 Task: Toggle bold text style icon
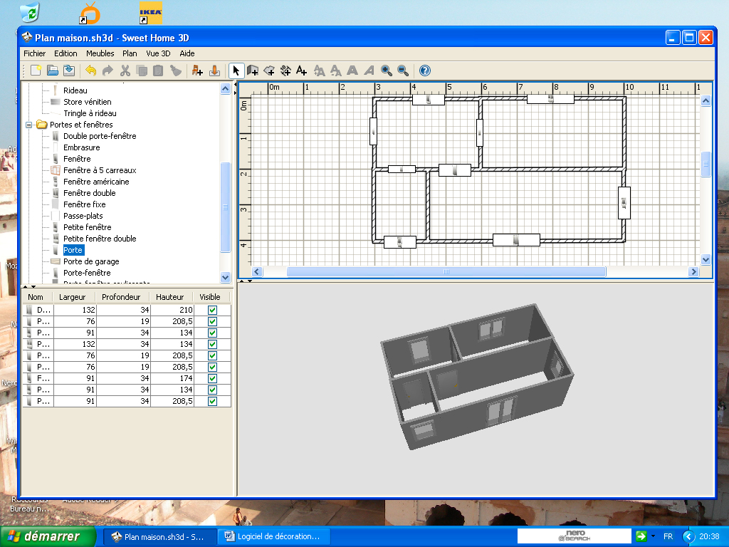pos(352,71)
